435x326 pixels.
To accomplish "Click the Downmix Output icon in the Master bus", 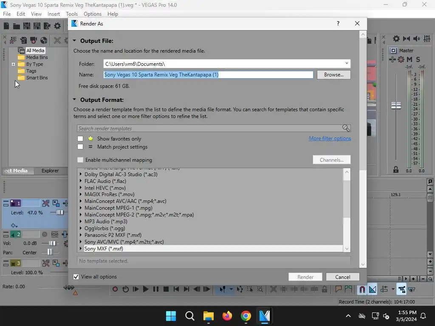I will (407, 39).
